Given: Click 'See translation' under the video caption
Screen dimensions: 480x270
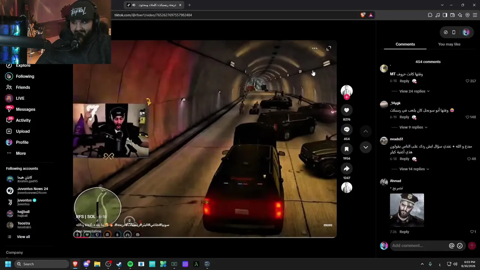Looking at the screenshot, I should point(88,231).
